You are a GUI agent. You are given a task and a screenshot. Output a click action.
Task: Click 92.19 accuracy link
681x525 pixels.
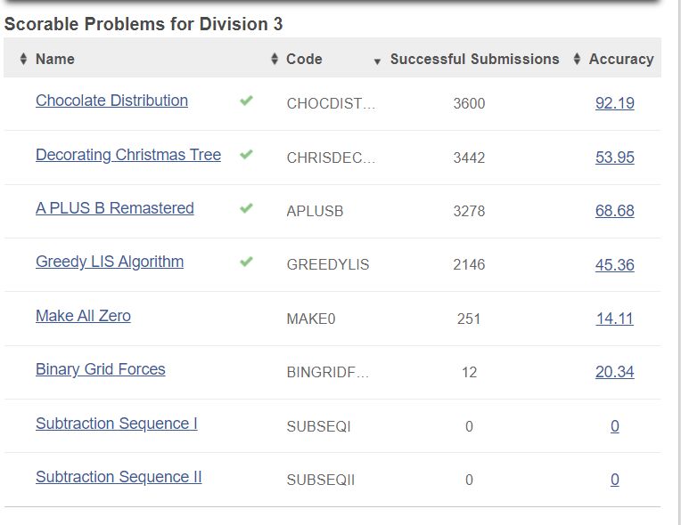(x=614, y=103)
